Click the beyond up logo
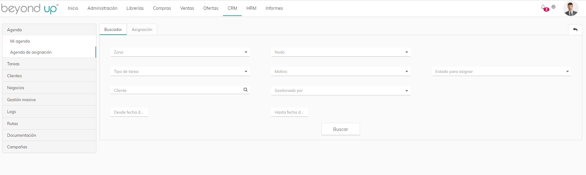 (30, 8)
